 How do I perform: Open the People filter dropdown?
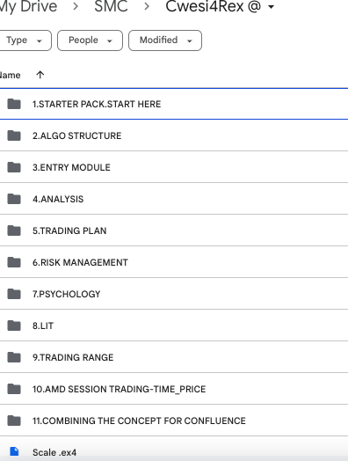coord(90,40)
